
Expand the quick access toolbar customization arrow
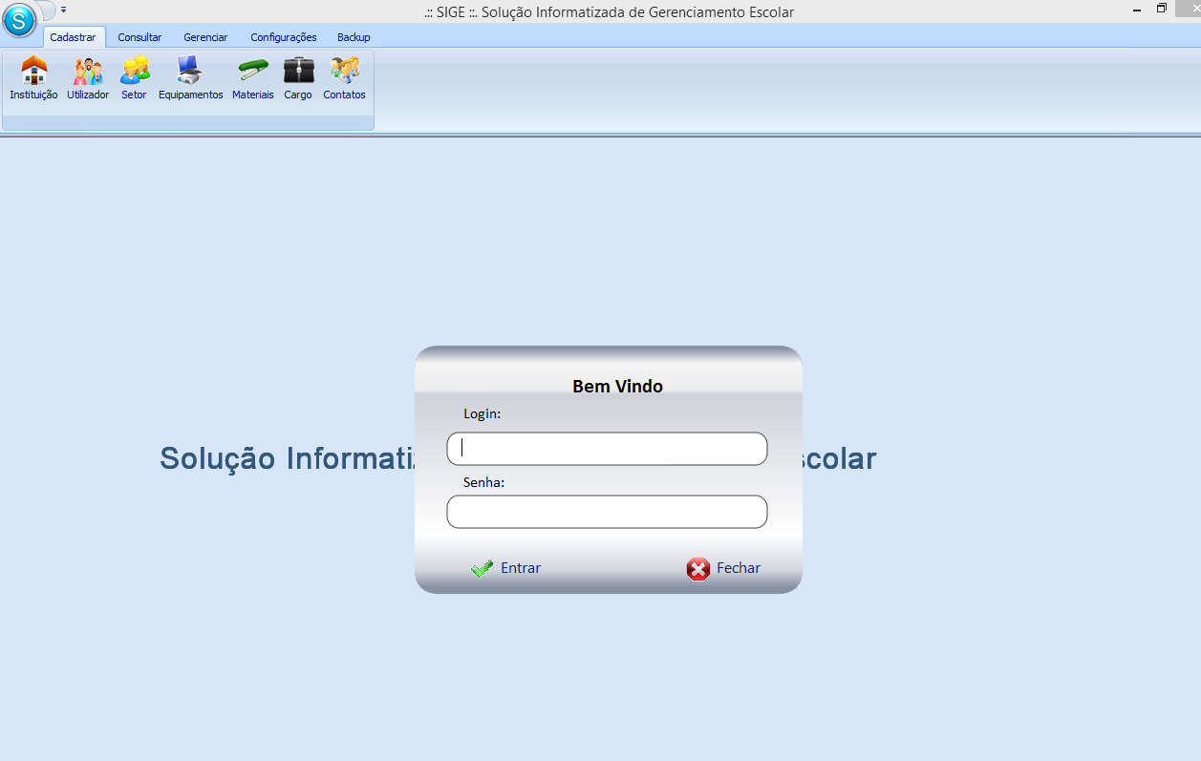point(63,11)
